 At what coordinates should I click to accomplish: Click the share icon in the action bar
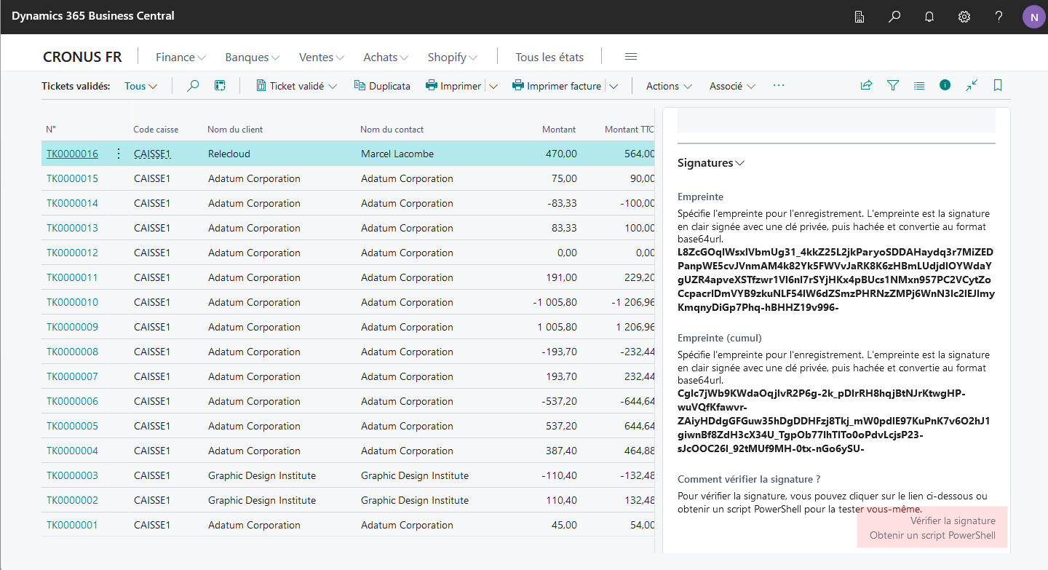(x=866, y=85)
